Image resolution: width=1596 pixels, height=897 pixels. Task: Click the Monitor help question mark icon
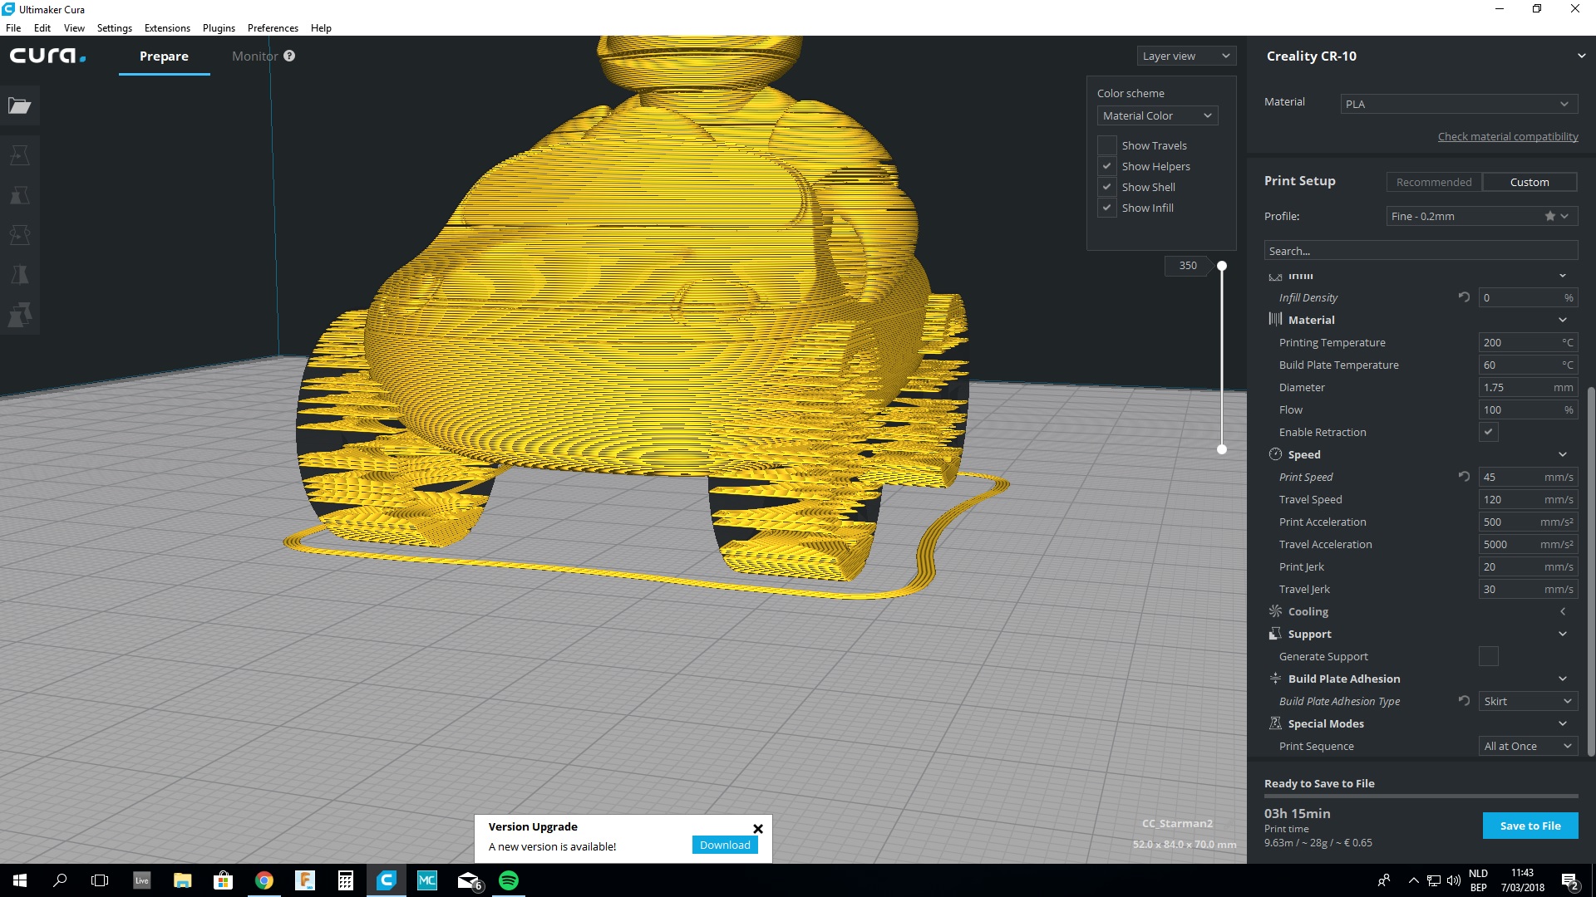(289, 56)
